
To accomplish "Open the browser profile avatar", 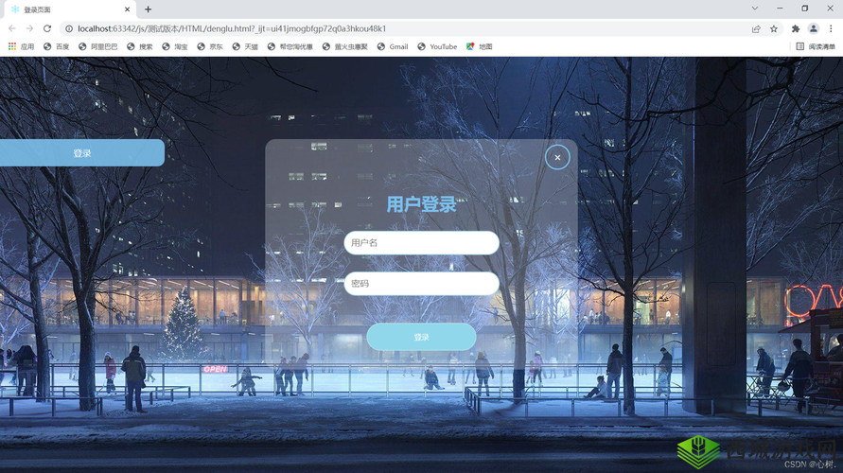I will tap(814, 29).
